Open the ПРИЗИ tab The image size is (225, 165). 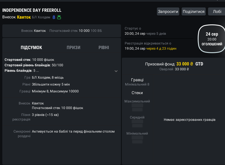pos(74,47)
